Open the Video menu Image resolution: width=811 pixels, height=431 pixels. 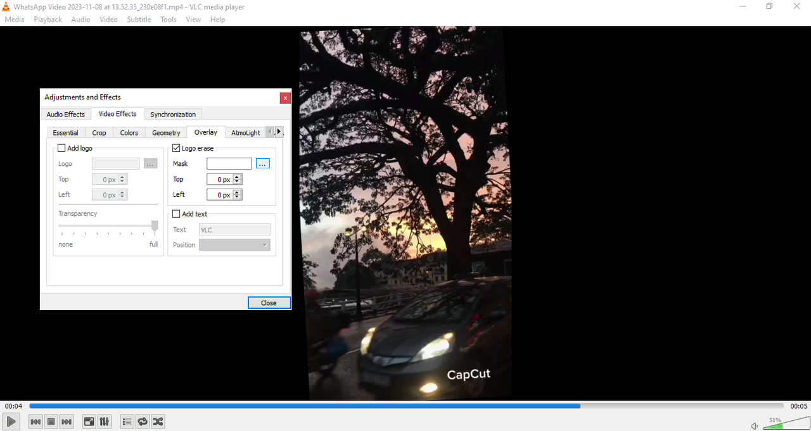click(108, 20)
